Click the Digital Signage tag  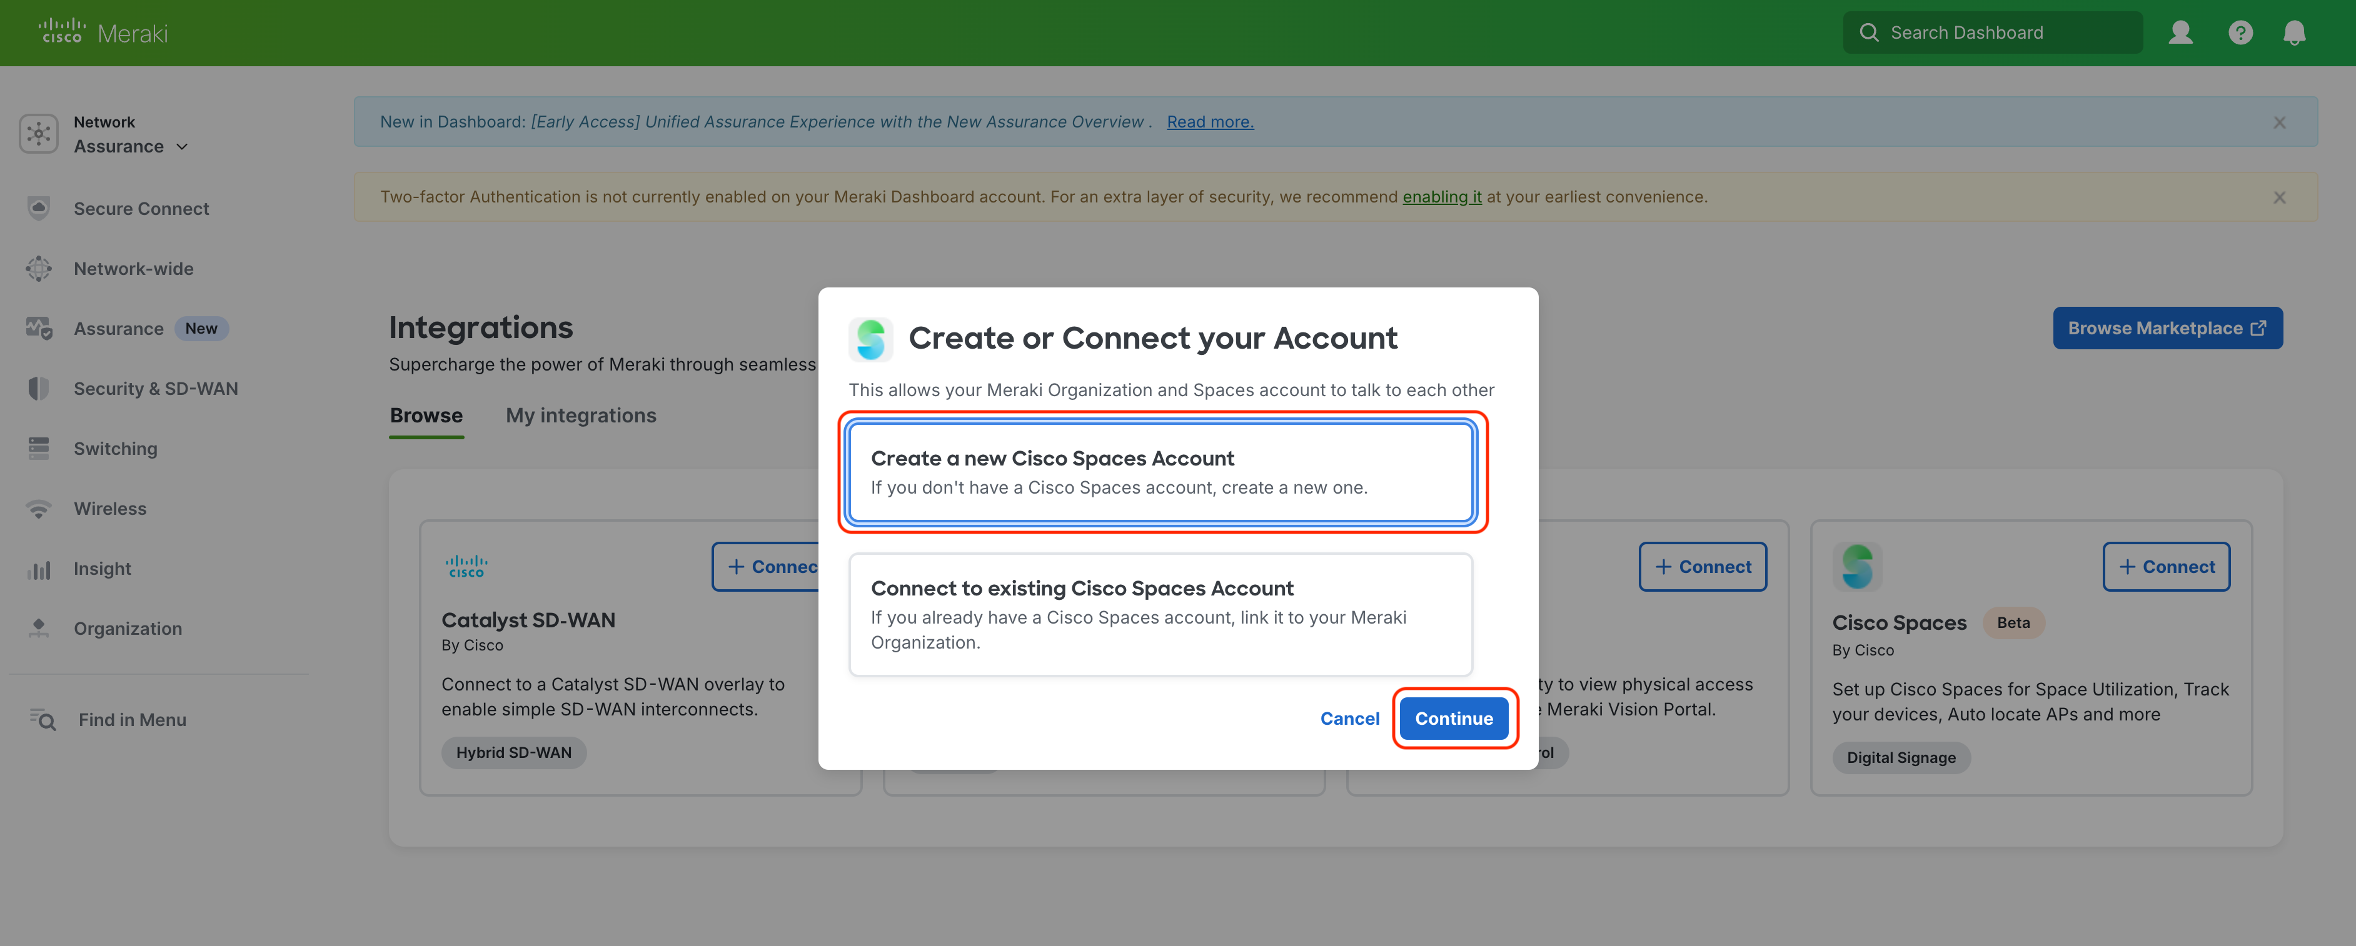[1901, 758]
